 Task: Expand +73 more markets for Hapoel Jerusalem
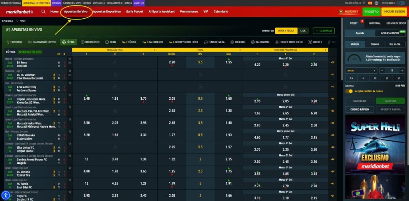point(332,99)
